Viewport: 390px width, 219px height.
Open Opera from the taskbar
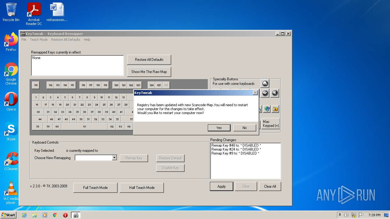(65, 215)
